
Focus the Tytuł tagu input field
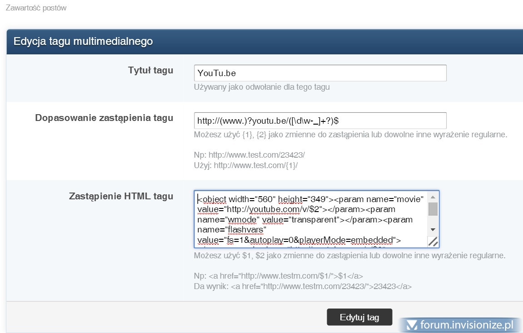pyautogui.click(x=320, y=73)
